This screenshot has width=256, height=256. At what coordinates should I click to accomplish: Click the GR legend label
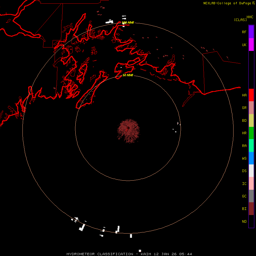pyautogui.click(x=244, y=108)
